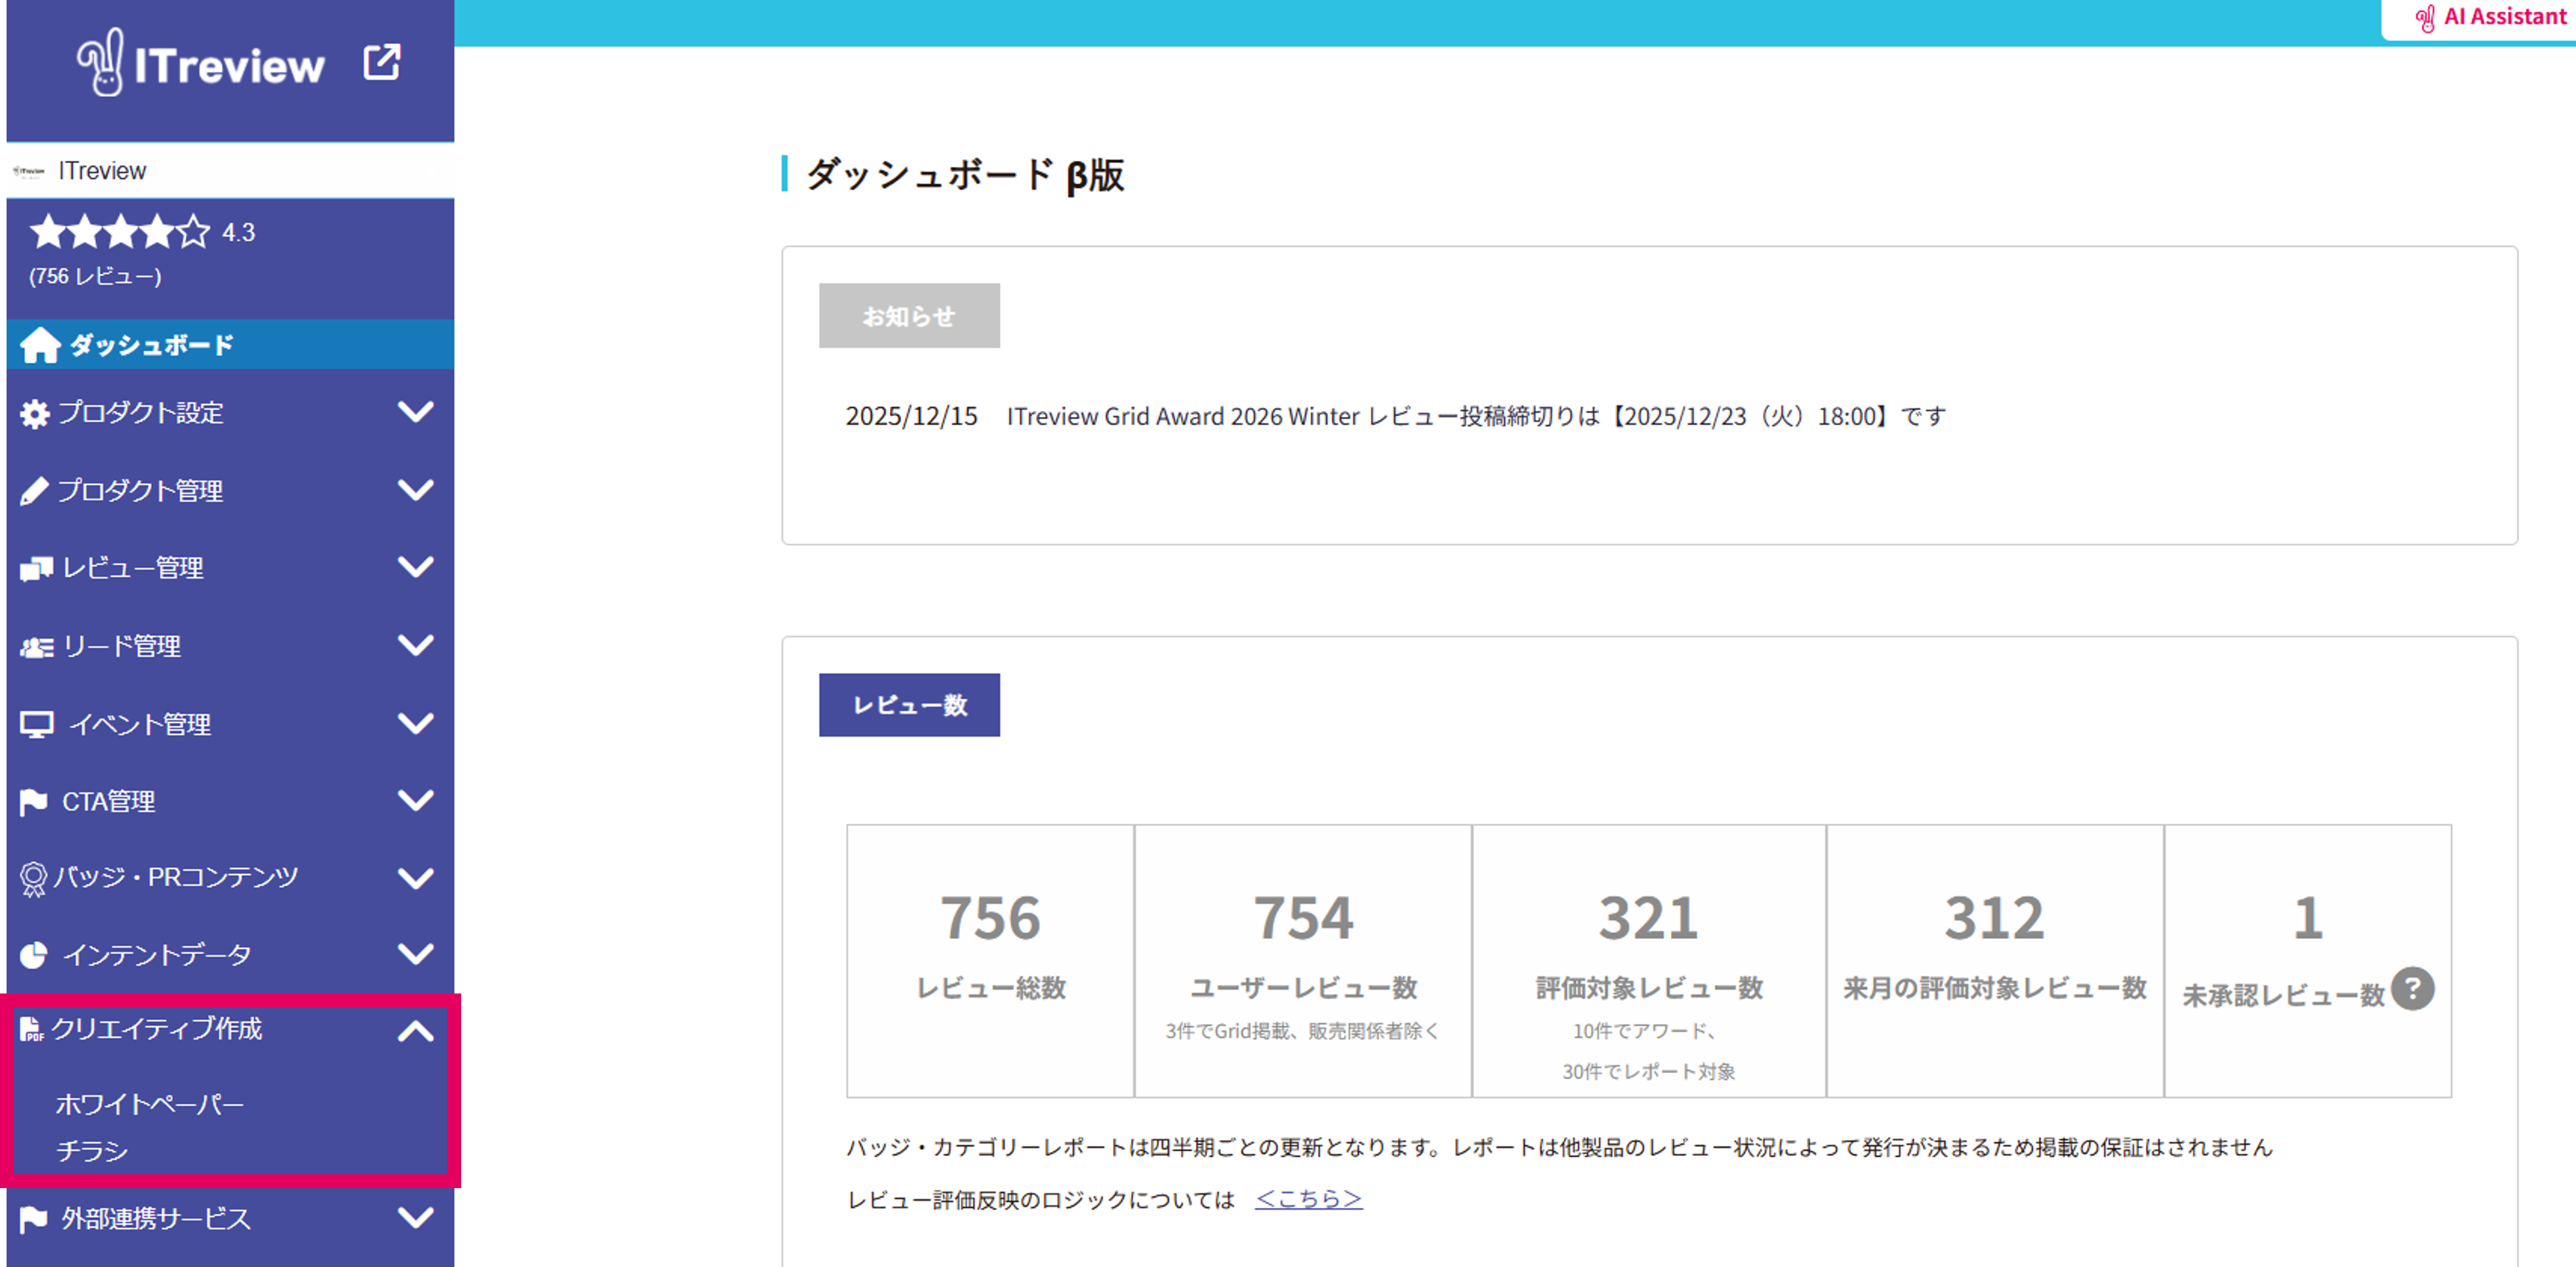
Task: Collapse the クリエイティブ作成 section chevron
Action: pos(415,1031)
